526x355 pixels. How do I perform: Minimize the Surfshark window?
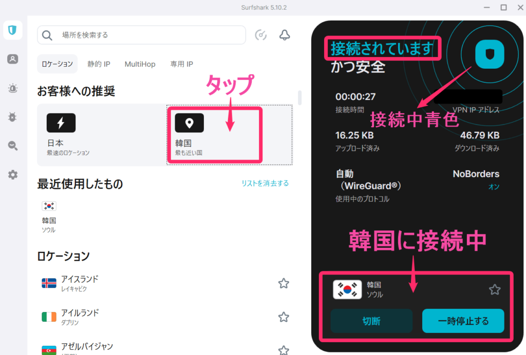pyautogui.click(x=487, y=7)
